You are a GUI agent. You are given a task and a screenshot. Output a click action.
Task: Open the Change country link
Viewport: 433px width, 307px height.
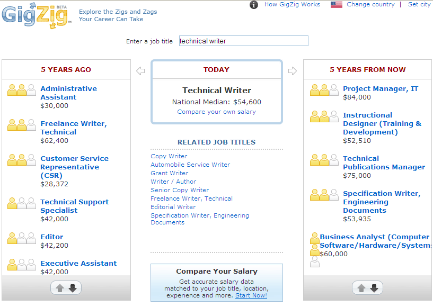(x=370, y=4)
